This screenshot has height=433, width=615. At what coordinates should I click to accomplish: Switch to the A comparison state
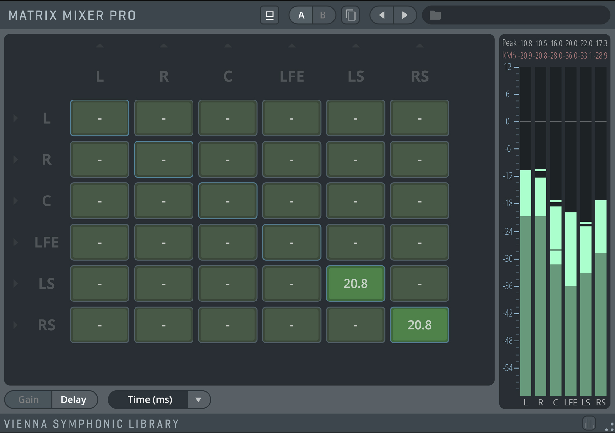[x=301, y=15]
